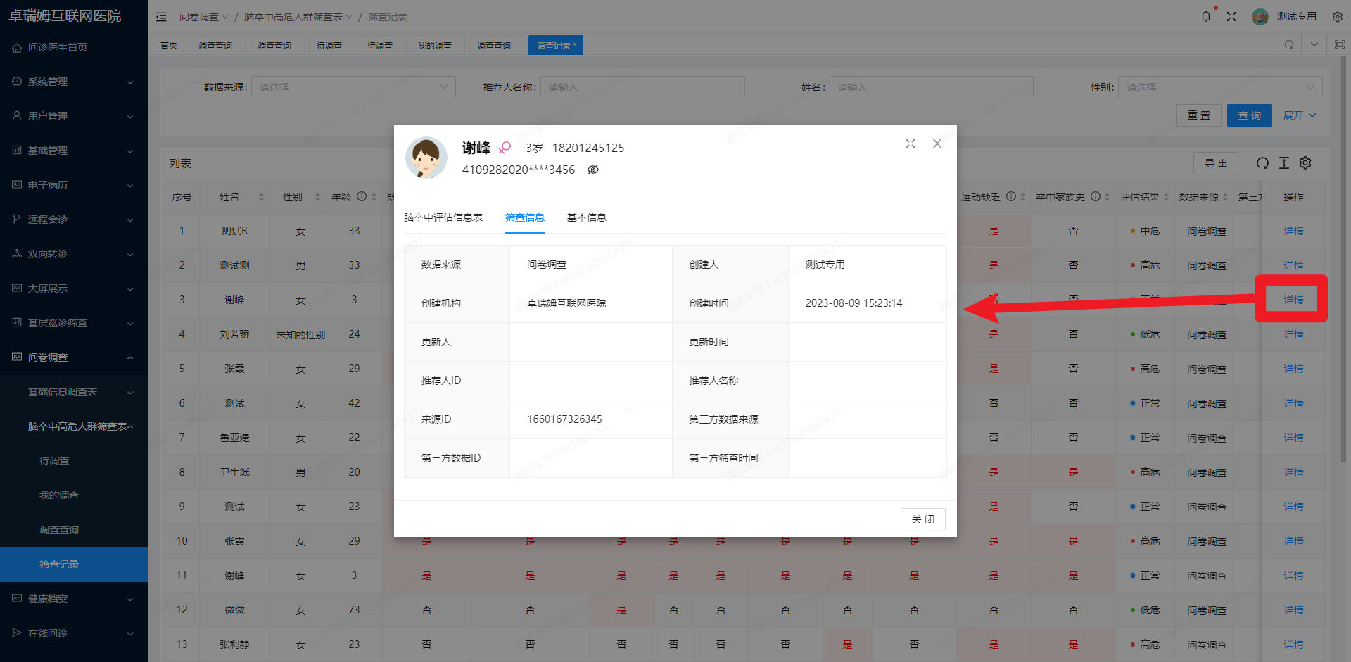Open the notification bell
This screenshot has width=1351, height=662.
click(1206, 17)
